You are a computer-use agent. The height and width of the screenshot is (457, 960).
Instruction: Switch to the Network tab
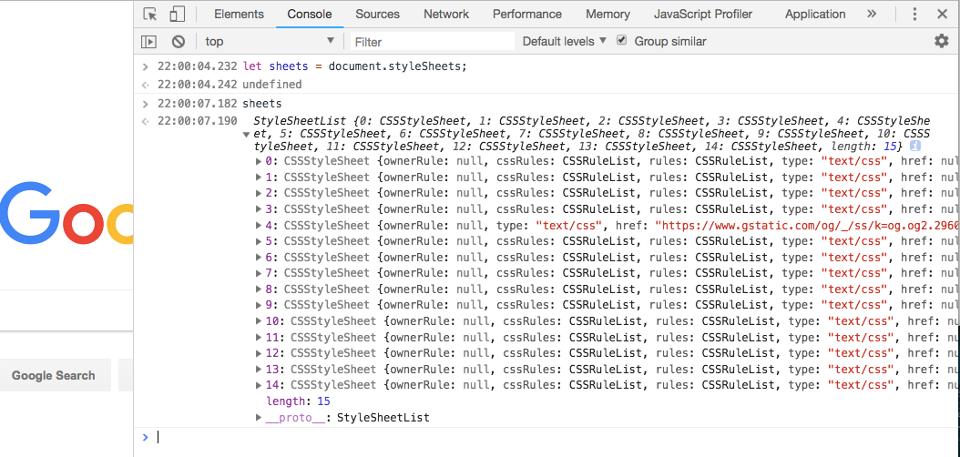coord(446,14)
